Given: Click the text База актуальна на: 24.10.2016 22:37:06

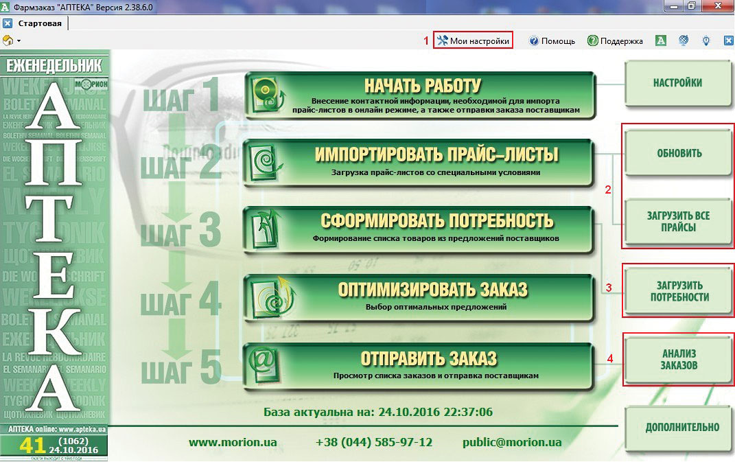Looking at the screenshot, I should coord(378,413).
